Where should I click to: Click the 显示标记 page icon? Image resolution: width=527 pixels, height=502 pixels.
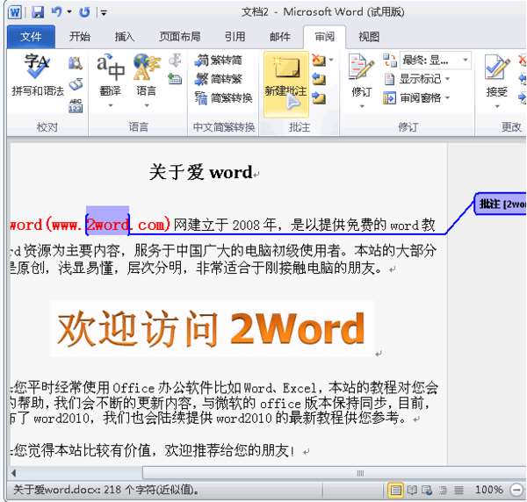[389, 79]
